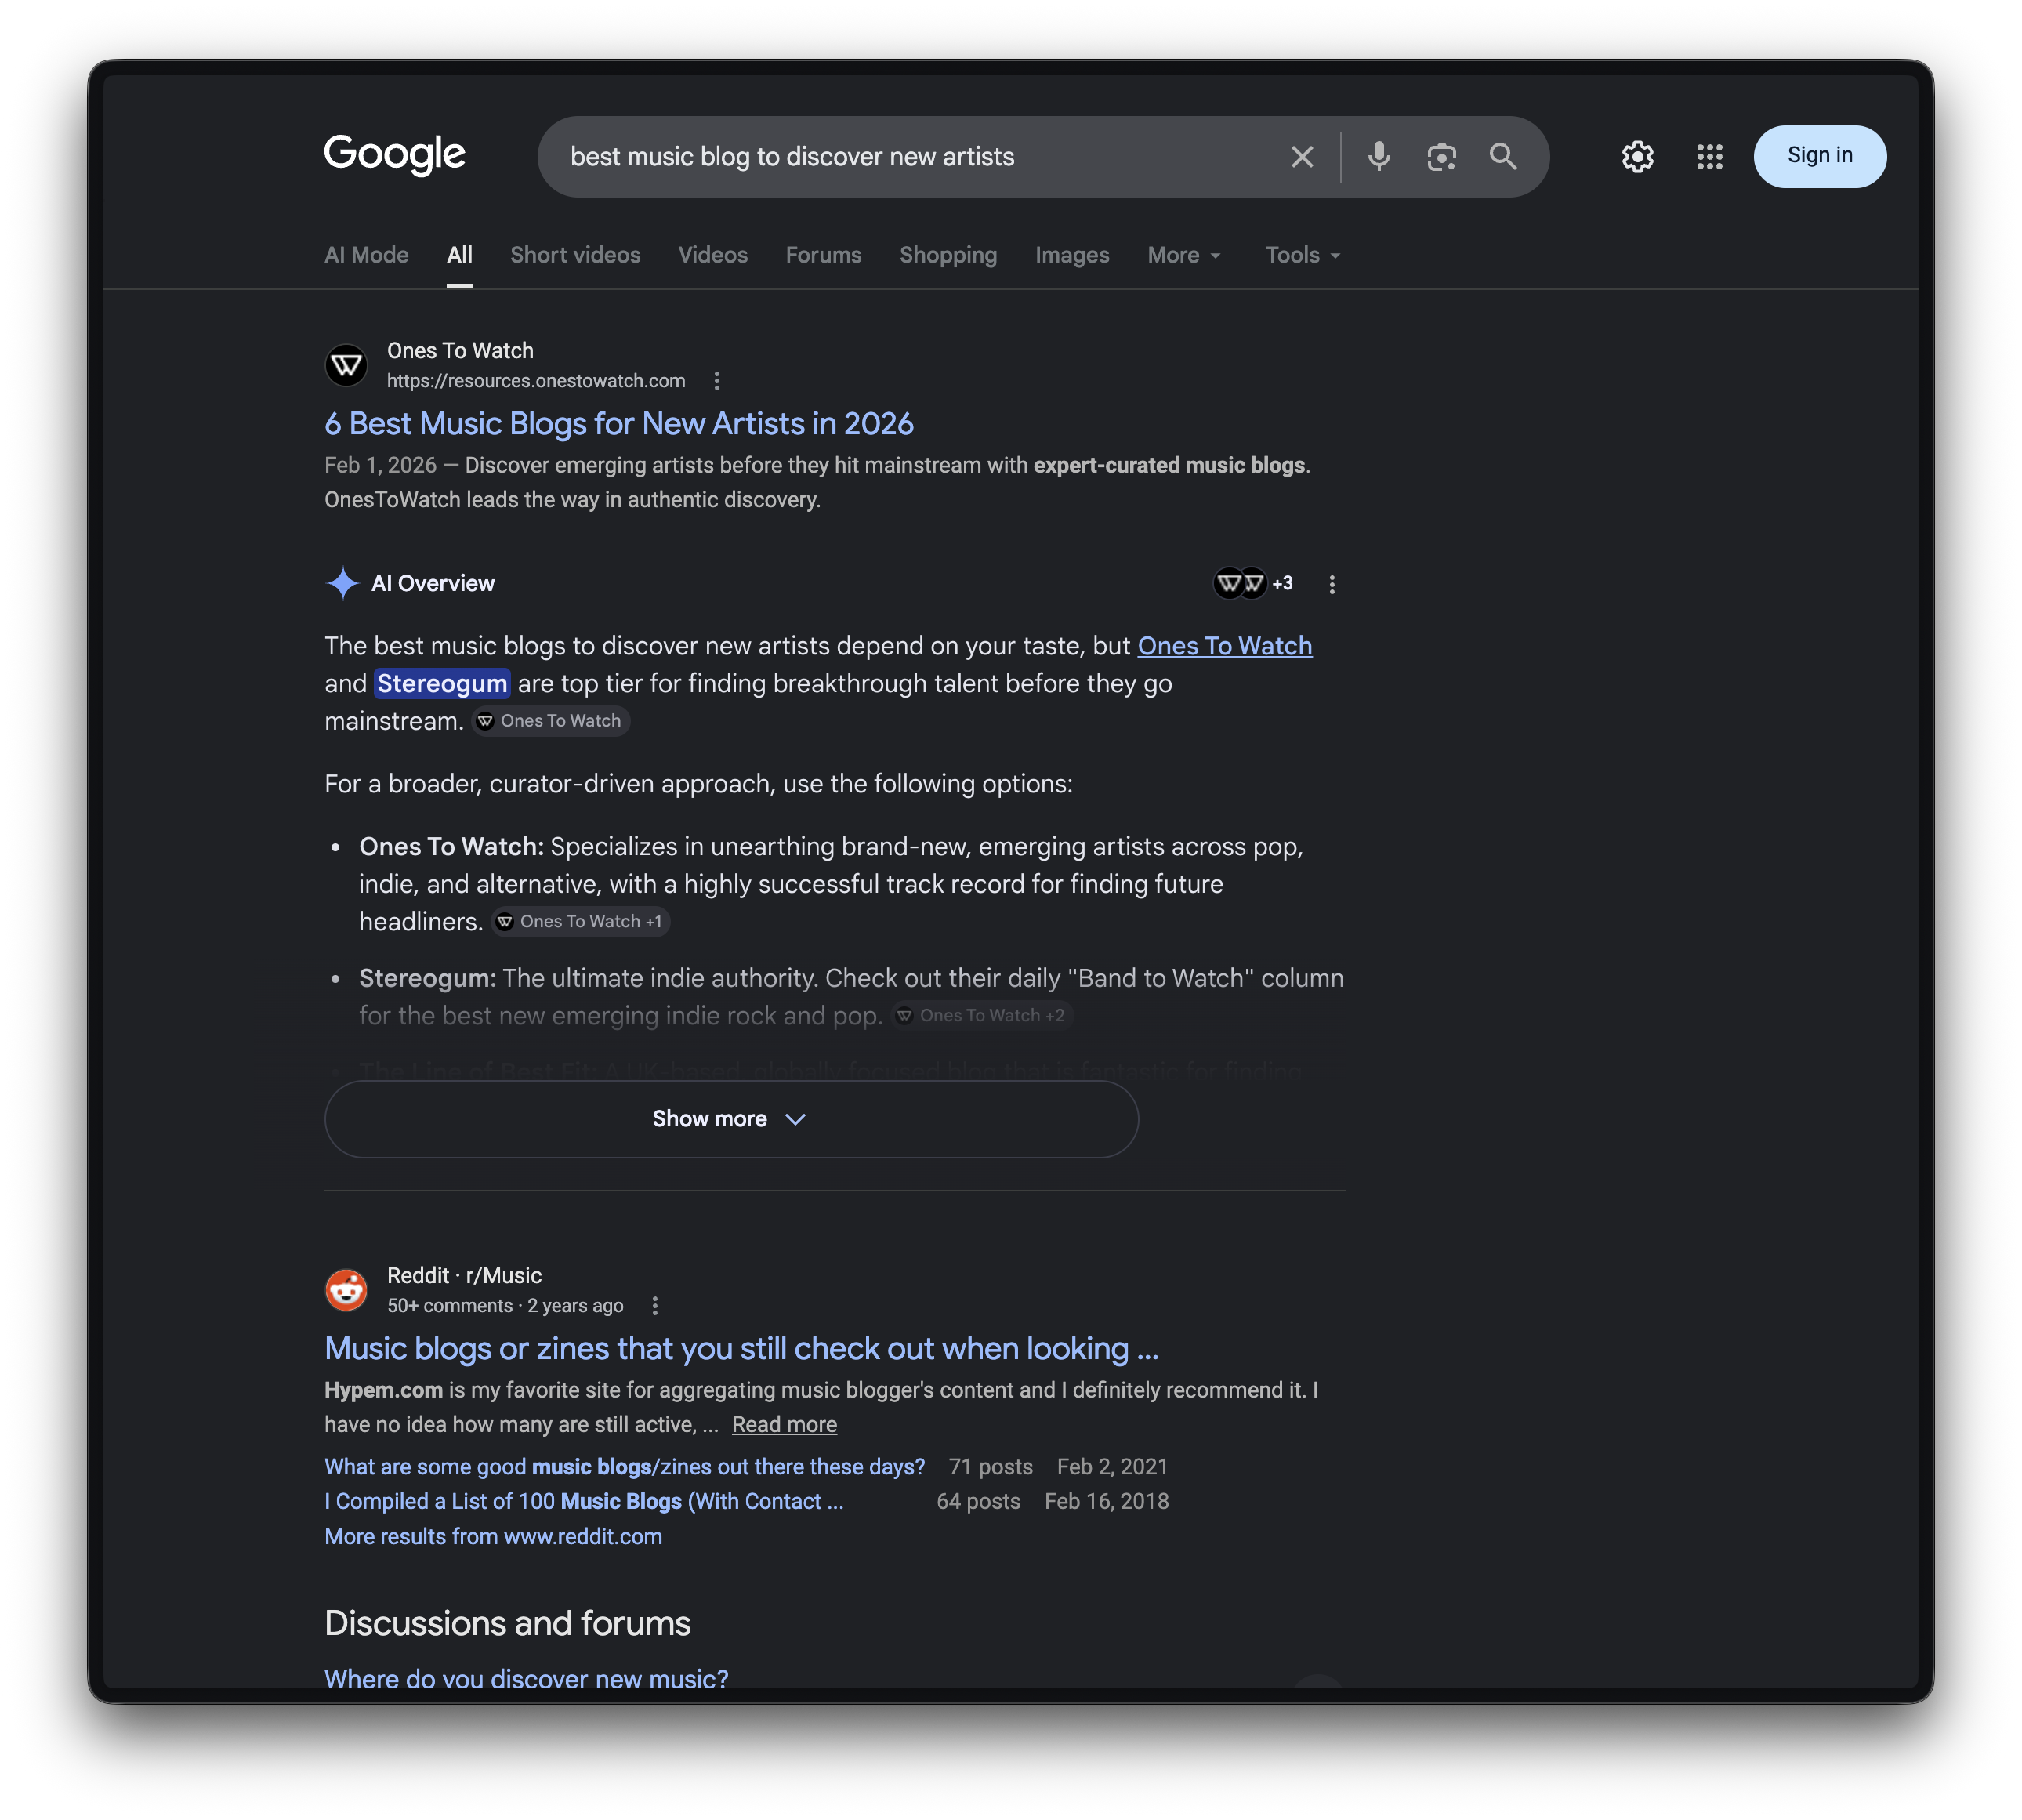Open options menu for Ones To Watch result

pyautogui.click(x=716, y=381)
